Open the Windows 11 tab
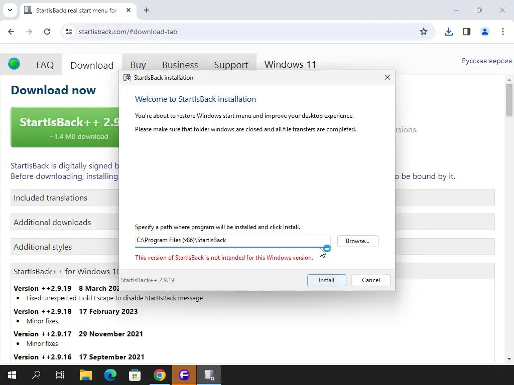The height and width of the screenshot is (385, 514). tap(290, 65)
